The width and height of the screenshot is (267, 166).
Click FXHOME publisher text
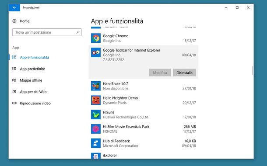(x=110, y=131)
